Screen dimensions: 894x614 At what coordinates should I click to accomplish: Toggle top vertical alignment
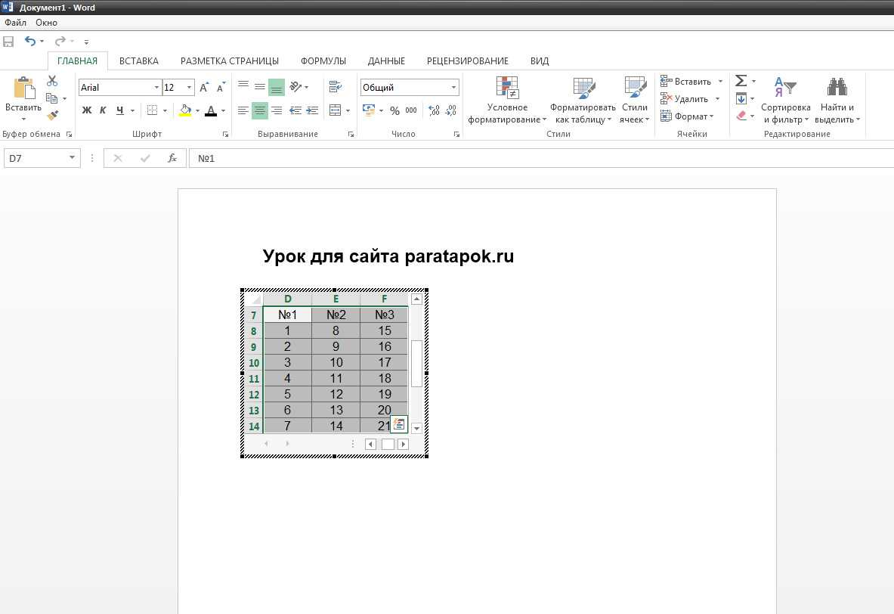coord(243,87)
